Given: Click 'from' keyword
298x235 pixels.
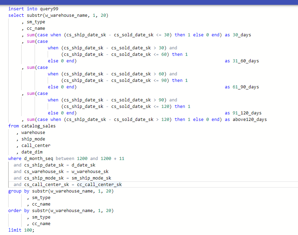Looking at the screenshot, I should [13, 126].
